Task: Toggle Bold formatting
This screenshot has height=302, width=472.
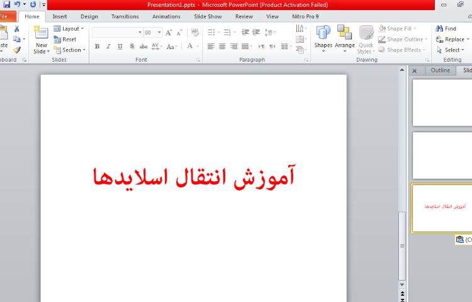Action: click(x=97, y=47)
